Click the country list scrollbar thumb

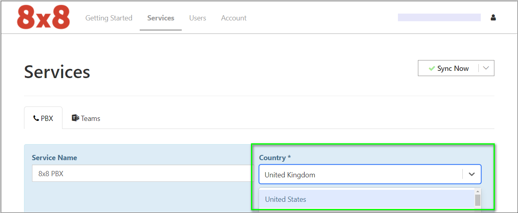(x=478, y=200)
